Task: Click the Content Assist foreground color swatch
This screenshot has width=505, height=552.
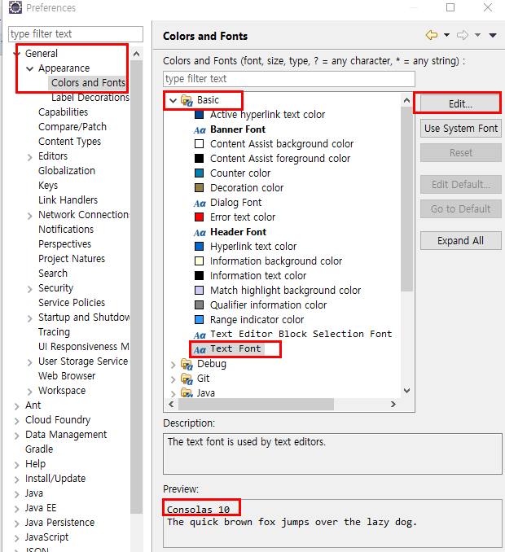Action: click(x=199, y=159)
